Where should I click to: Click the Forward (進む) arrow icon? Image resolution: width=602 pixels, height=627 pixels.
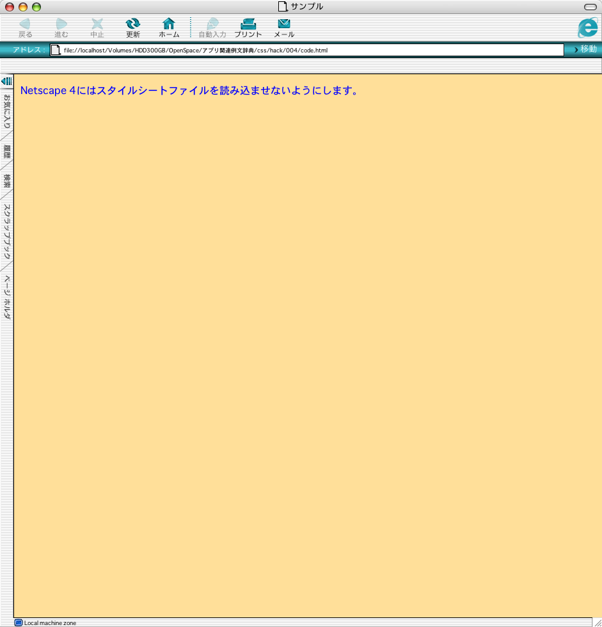61,24
